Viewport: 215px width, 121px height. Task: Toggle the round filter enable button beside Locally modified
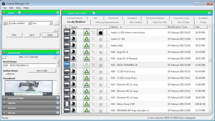(5, 23)
